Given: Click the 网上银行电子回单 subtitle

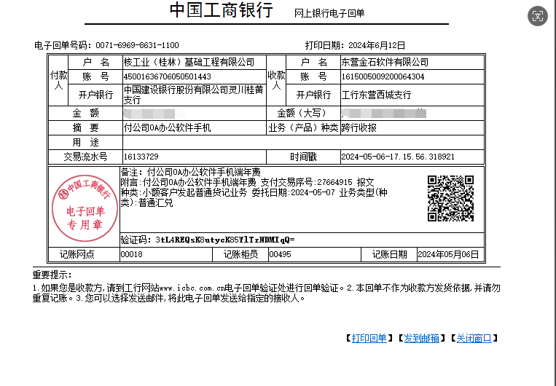Looking at the screenshot, I should coord(329,13).
